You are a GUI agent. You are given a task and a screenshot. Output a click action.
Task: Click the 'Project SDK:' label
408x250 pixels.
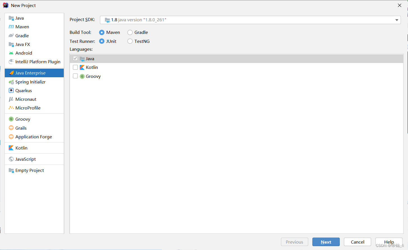(x=82, y=20)
